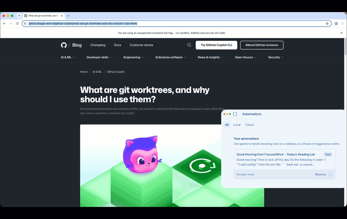Click the GitHub Octocat logo icon

coord(64,45)
